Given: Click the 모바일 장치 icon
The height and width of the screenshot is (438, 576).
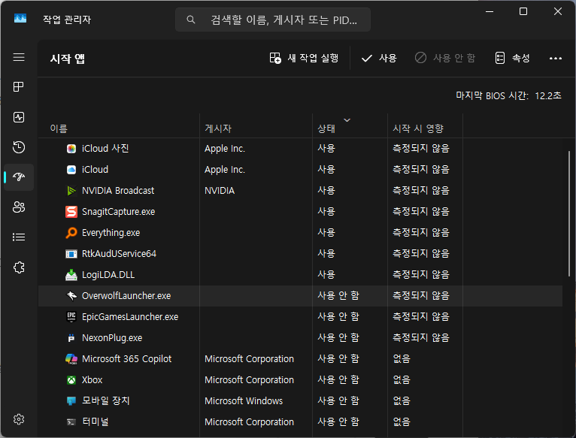Looking at the screenshot, I should (x=71, y=401).
